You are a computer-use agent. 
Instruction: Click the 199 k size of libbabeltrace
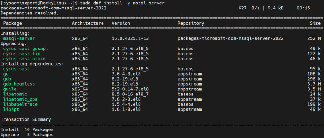point(314,104)
